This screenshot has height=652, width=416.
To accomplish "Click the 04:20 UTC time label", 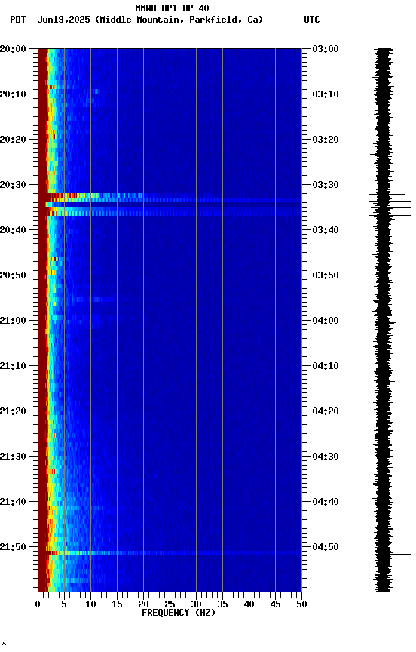I will click(x=326, y=411).
